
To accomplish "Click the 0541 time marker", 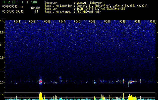I will [17, 21].
